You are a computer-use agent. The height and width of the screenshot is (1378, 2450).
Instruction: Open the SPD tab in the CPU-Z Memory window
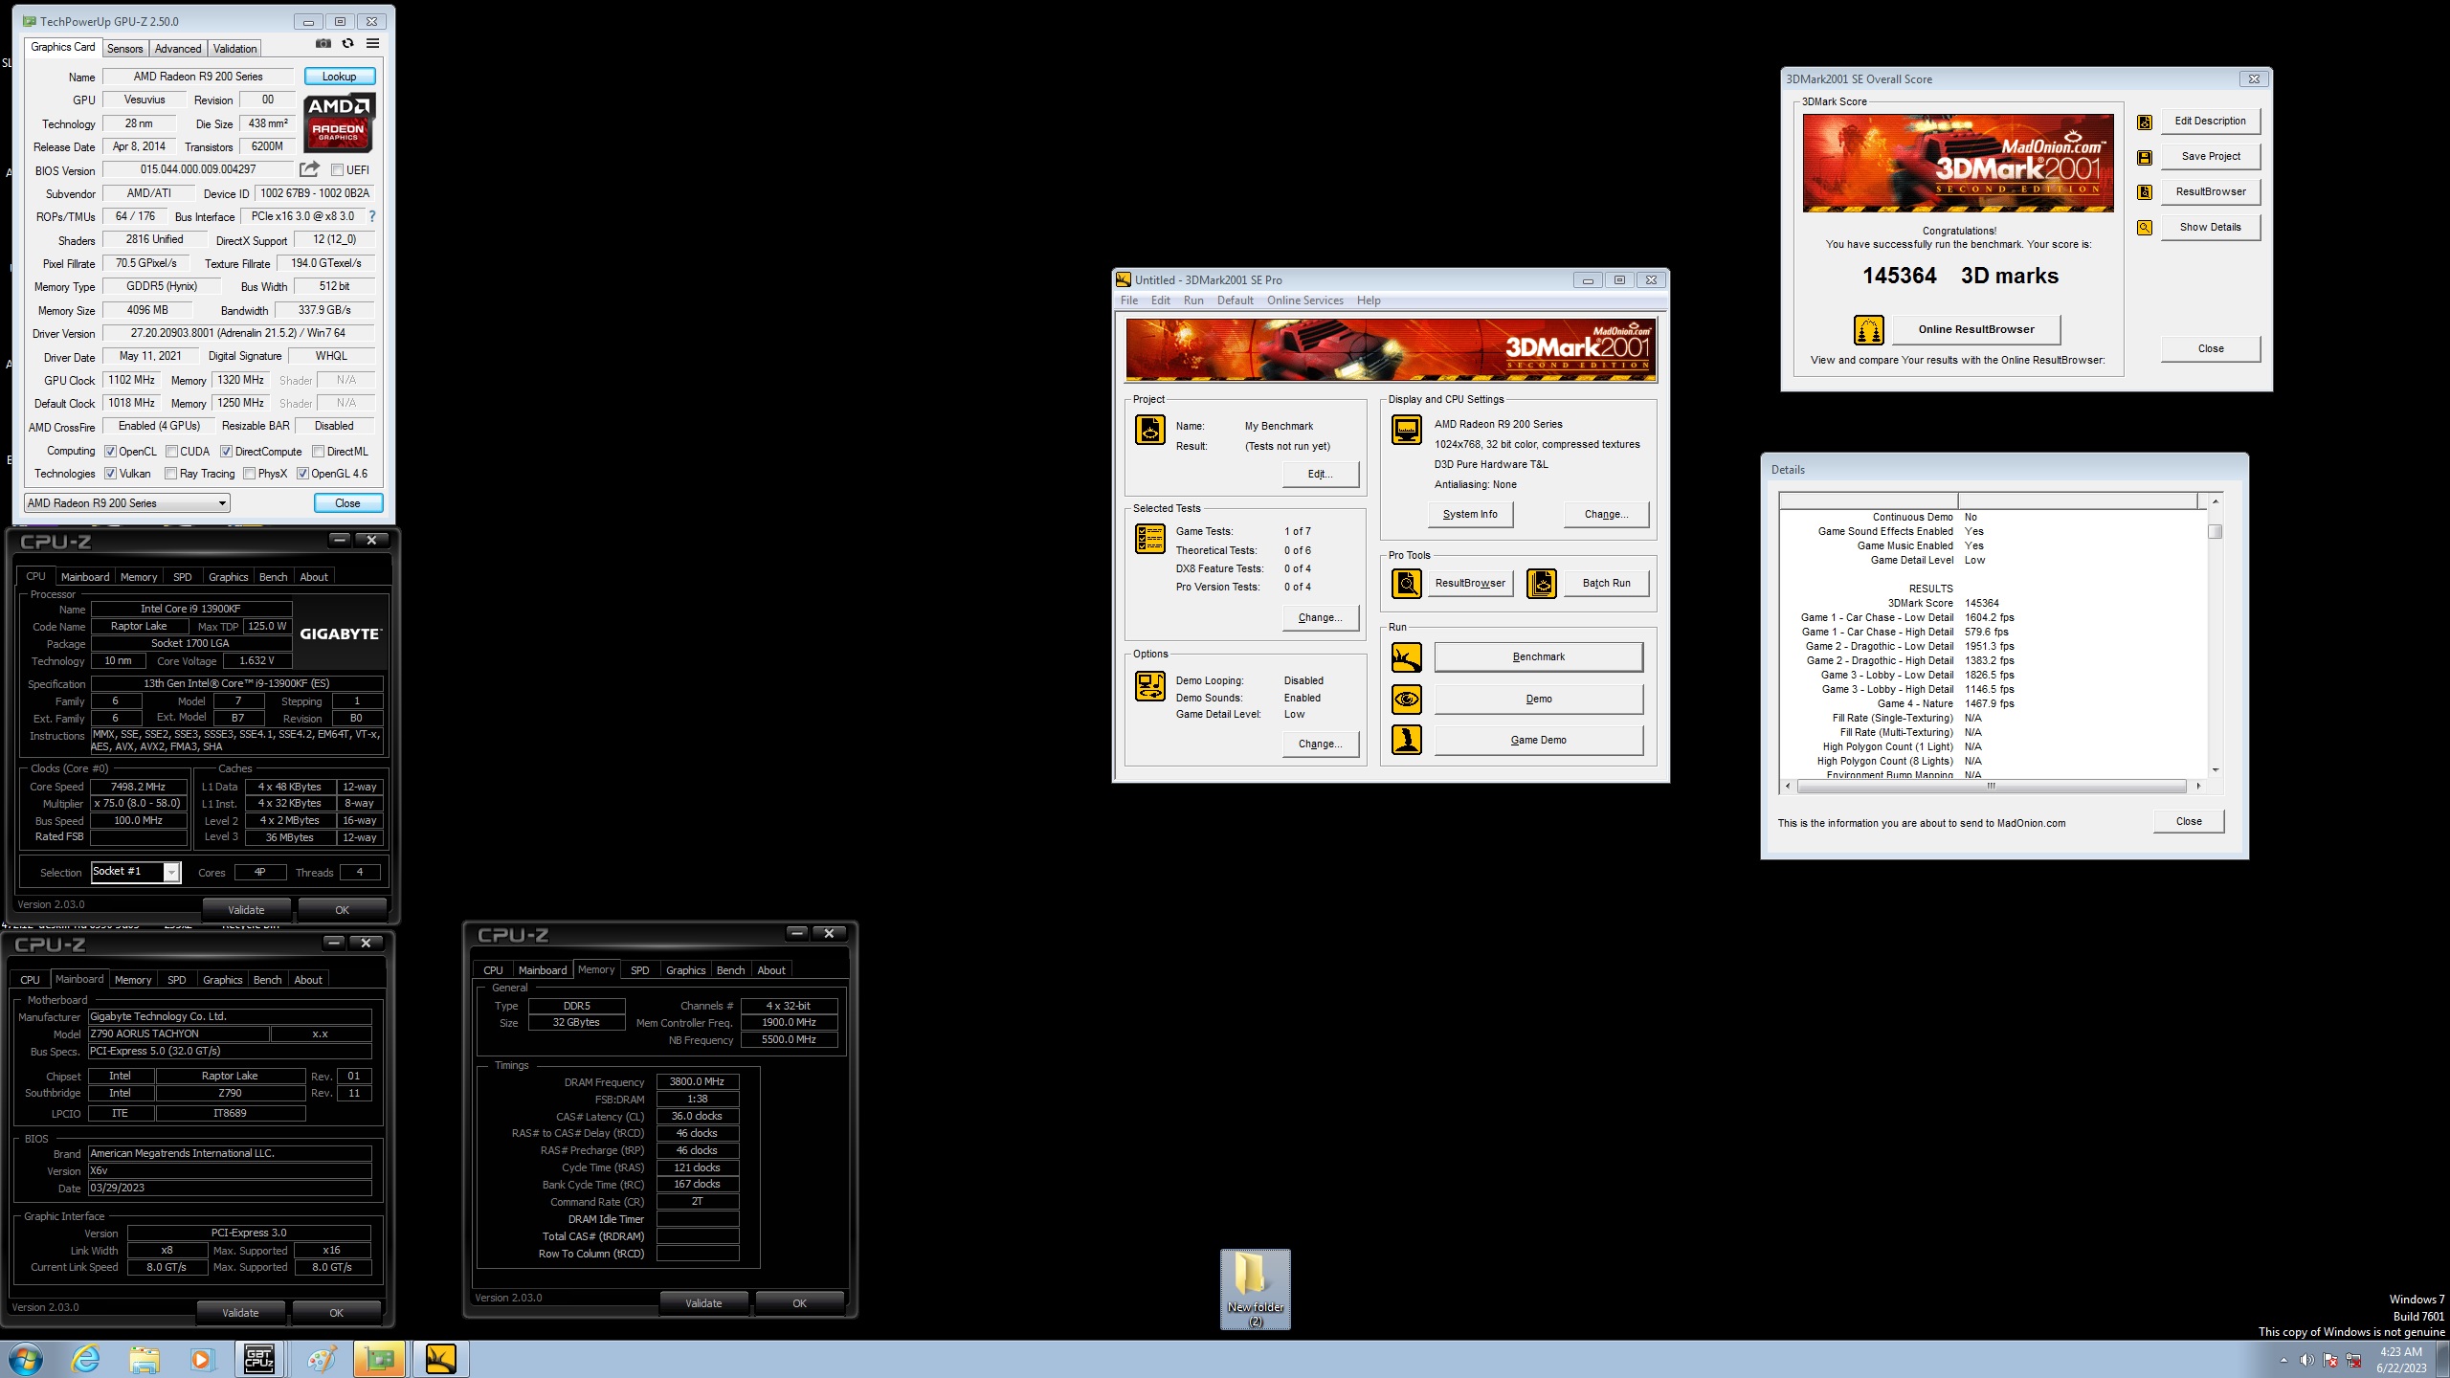tap(640, 970)
